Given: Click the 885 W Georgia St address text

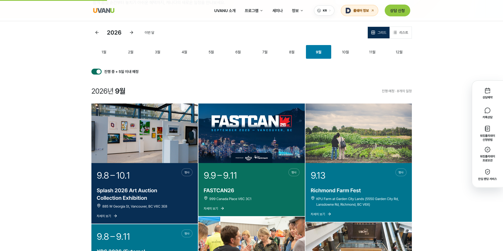Looking at the screenshot, I should point(135,206).
